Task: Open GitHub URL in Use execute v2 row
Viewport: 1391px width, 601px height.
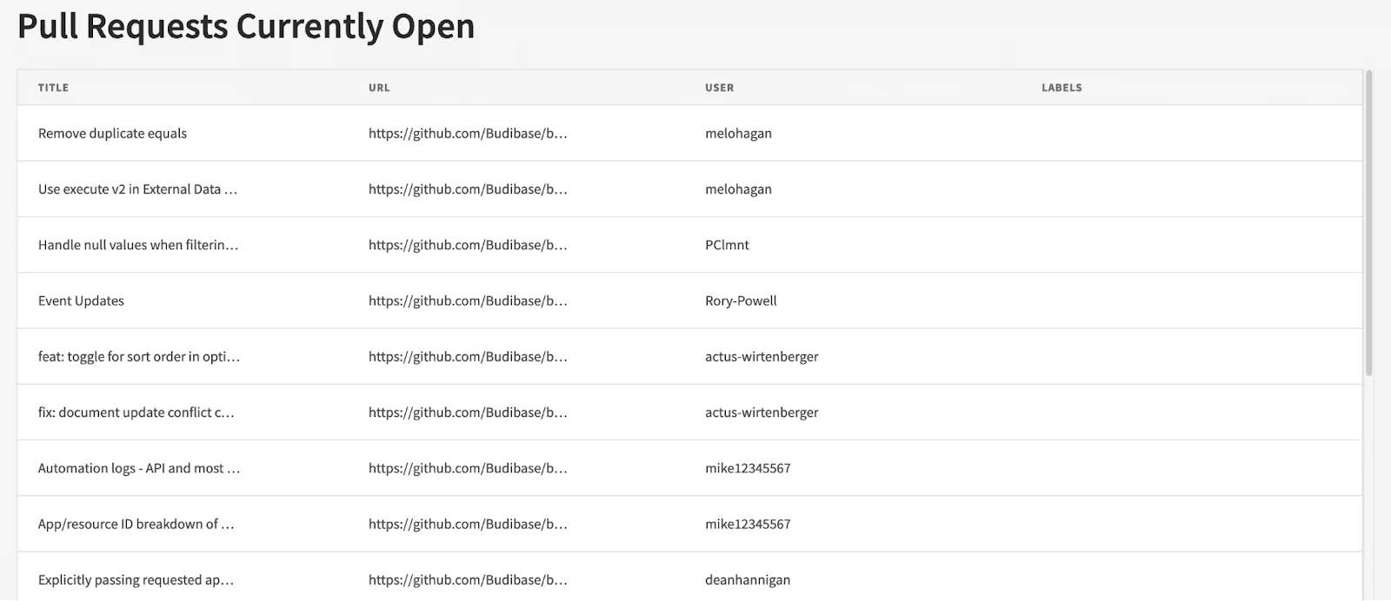Action: (468, 189)
